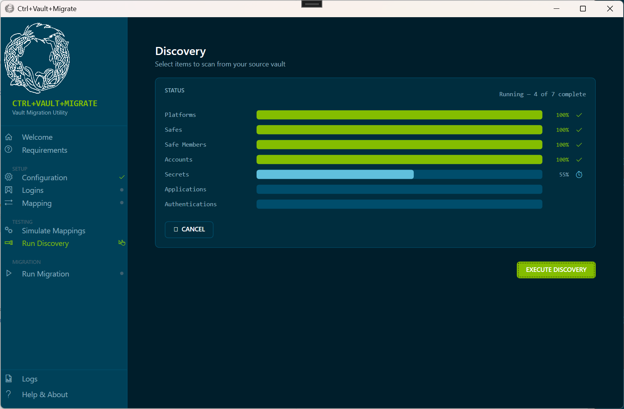Click the empty Applications progress bar
Screen dimensions: 624x409
coord(399,189)
